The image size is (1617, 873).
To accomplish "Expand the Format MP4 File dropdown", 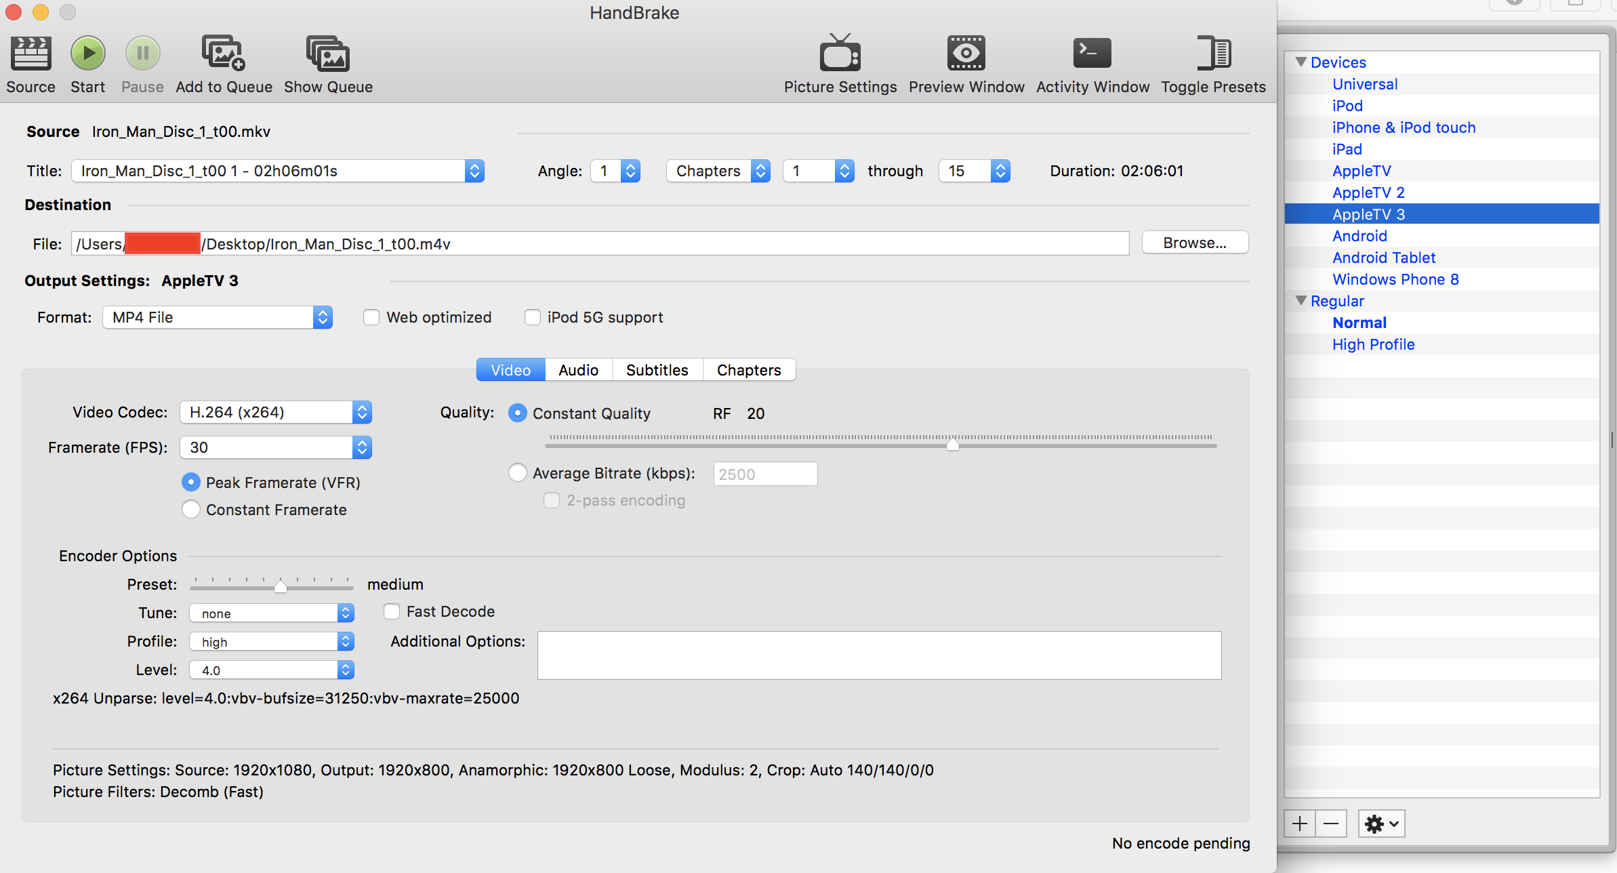I will coord(218,317).
